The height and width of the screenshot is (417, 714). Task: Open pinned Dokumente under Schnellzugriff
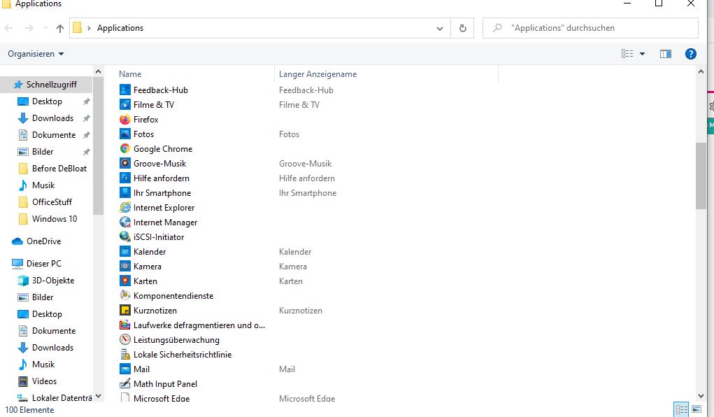(x=46, y=135)
